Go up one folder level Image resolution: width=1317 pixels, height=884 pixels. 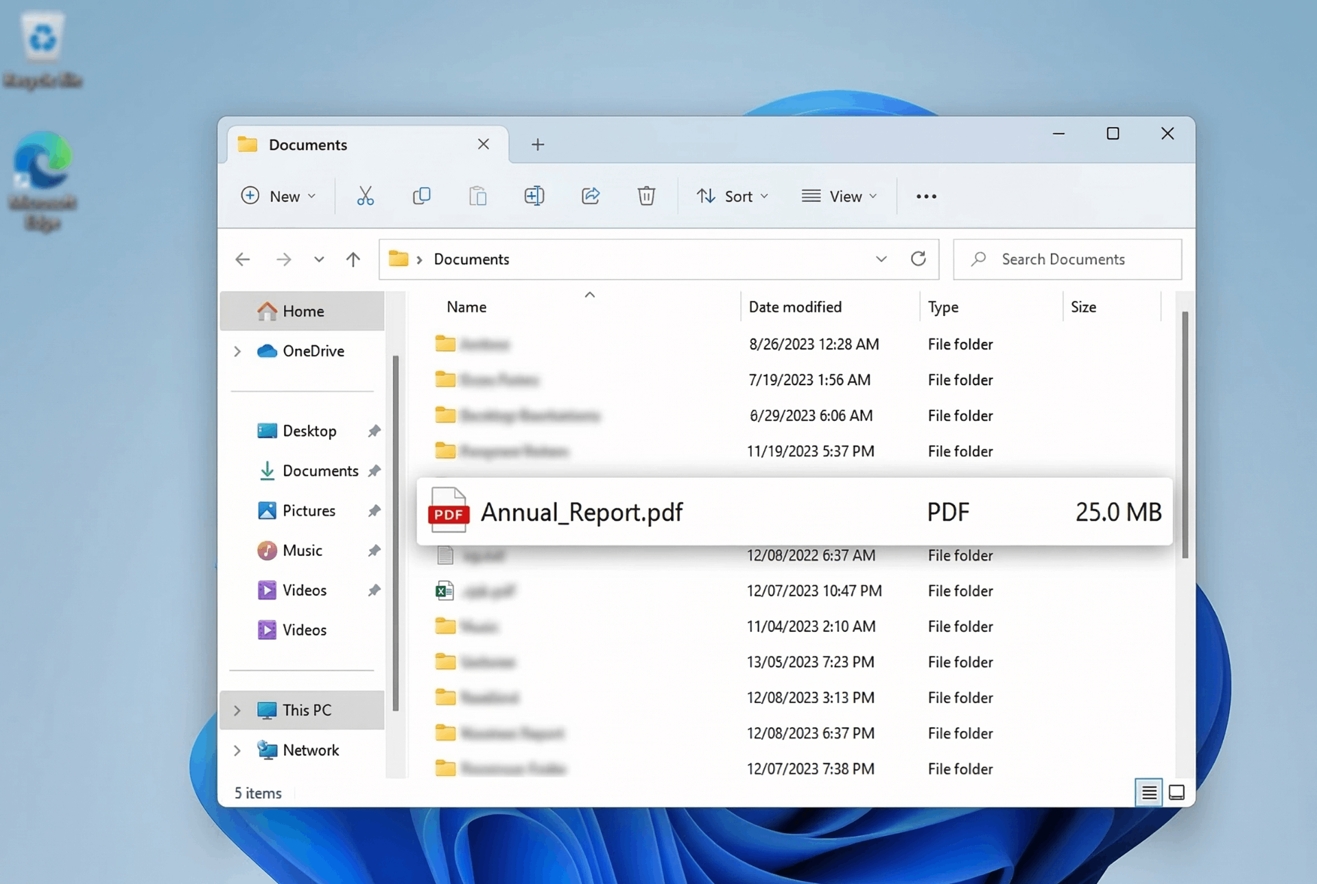353,259
